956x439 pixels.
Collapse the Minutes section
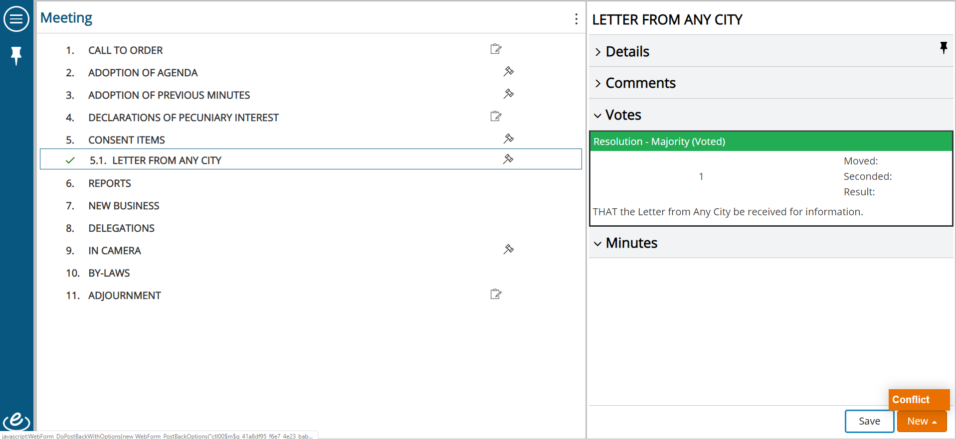(x=631, y=243)
